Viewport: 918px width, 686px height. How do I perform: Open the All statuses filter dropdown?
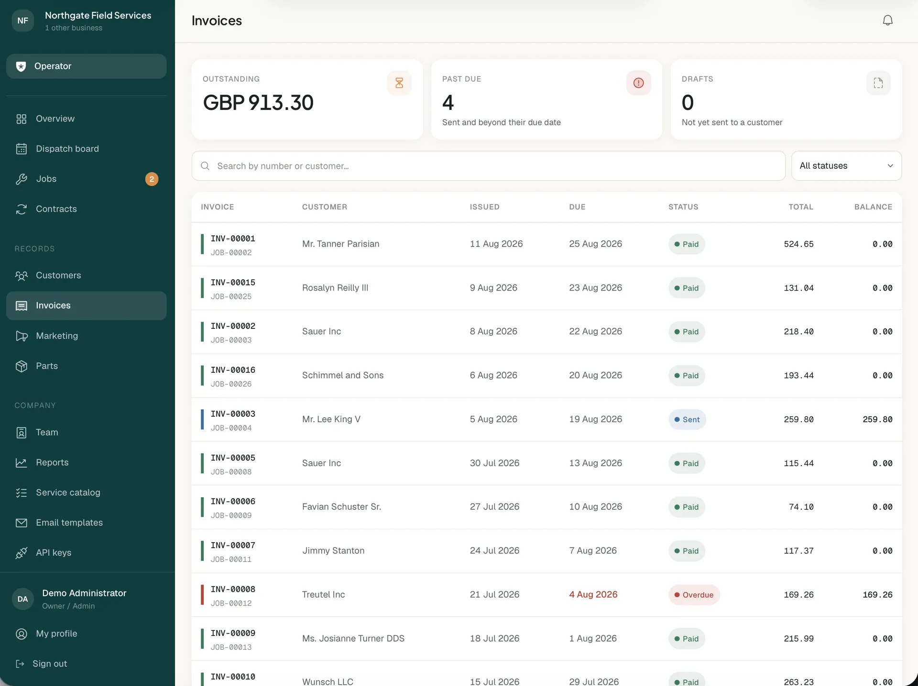(x=846, y=166)
